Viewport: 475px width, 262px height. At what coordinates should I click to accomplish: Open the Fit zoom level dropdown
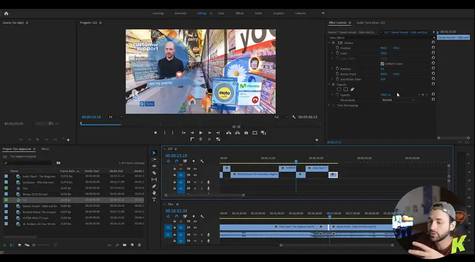tap(116, 117)
